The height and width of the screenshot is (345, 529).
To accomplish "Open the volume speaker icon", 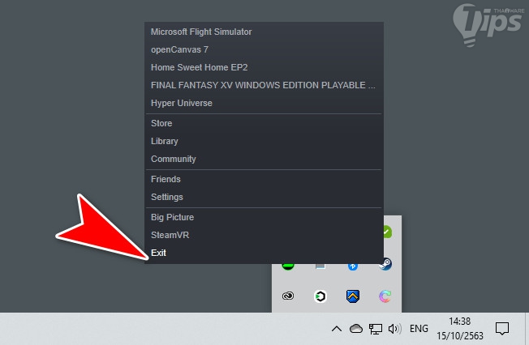I will click(395, 329).
